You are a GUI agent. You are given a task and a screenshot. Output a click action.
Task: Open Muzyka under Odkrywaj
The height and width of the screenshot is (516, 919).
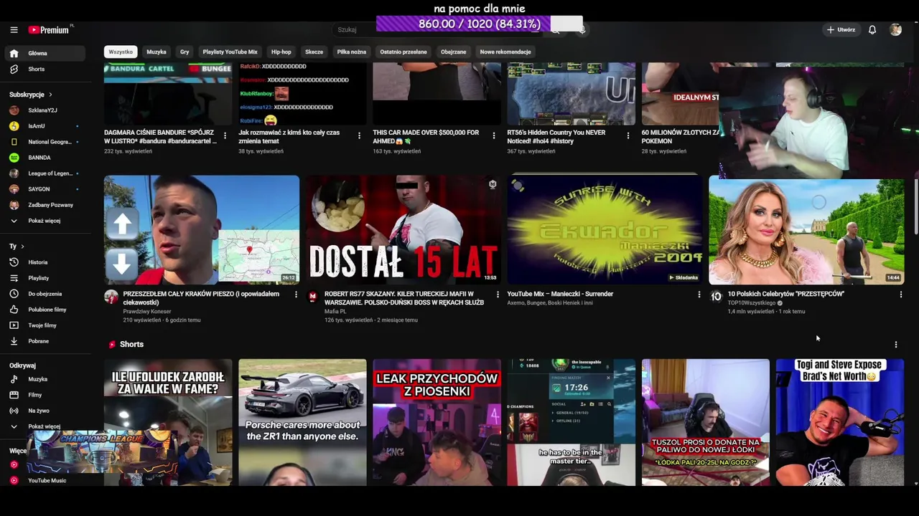(x=45, y=379)
